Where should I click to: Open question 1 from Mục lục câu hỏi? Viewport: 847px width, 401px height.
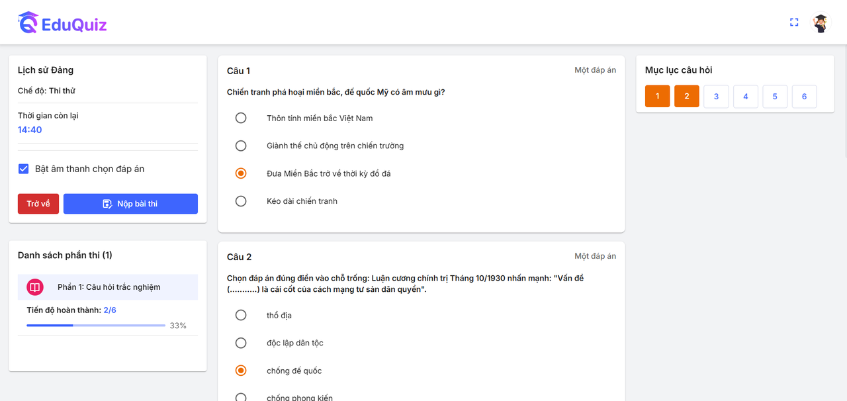coord(658,96)
